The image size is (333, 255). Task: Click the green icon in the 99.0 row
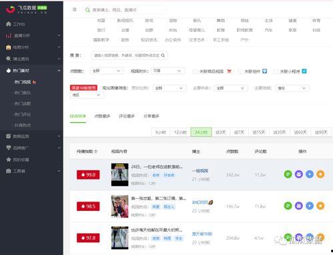(x=288, y=174)
